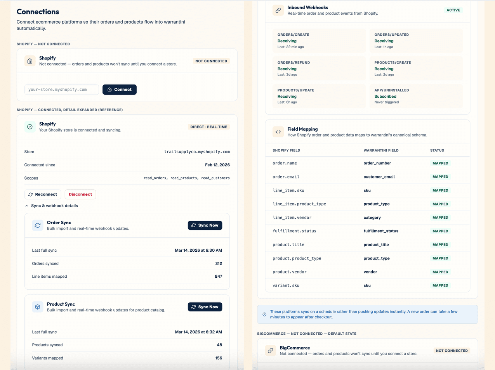The width and height of the screenshot is (495, 370).
Task: Click the Last full sync time Mar 14, 2026 at 6:32 AM
Action: click(198, 332)
